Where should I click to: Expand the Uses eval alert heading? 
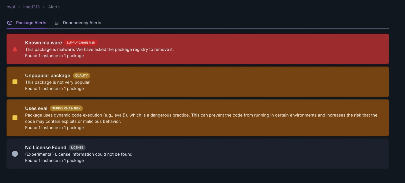(36, 108)
